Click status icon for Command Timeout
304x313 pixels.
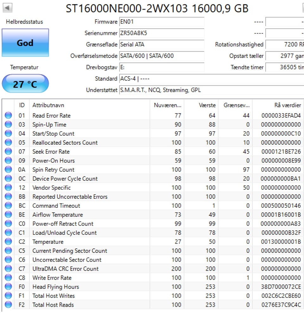click(x=8, y=206)
